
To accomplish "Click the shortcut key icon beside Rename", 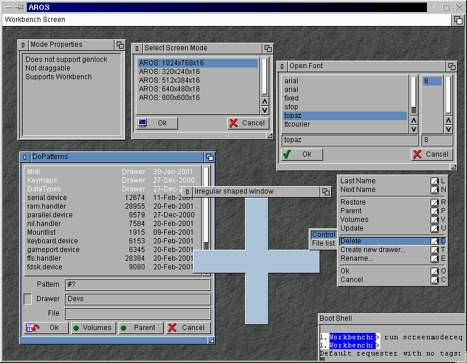I will point(435,258).
